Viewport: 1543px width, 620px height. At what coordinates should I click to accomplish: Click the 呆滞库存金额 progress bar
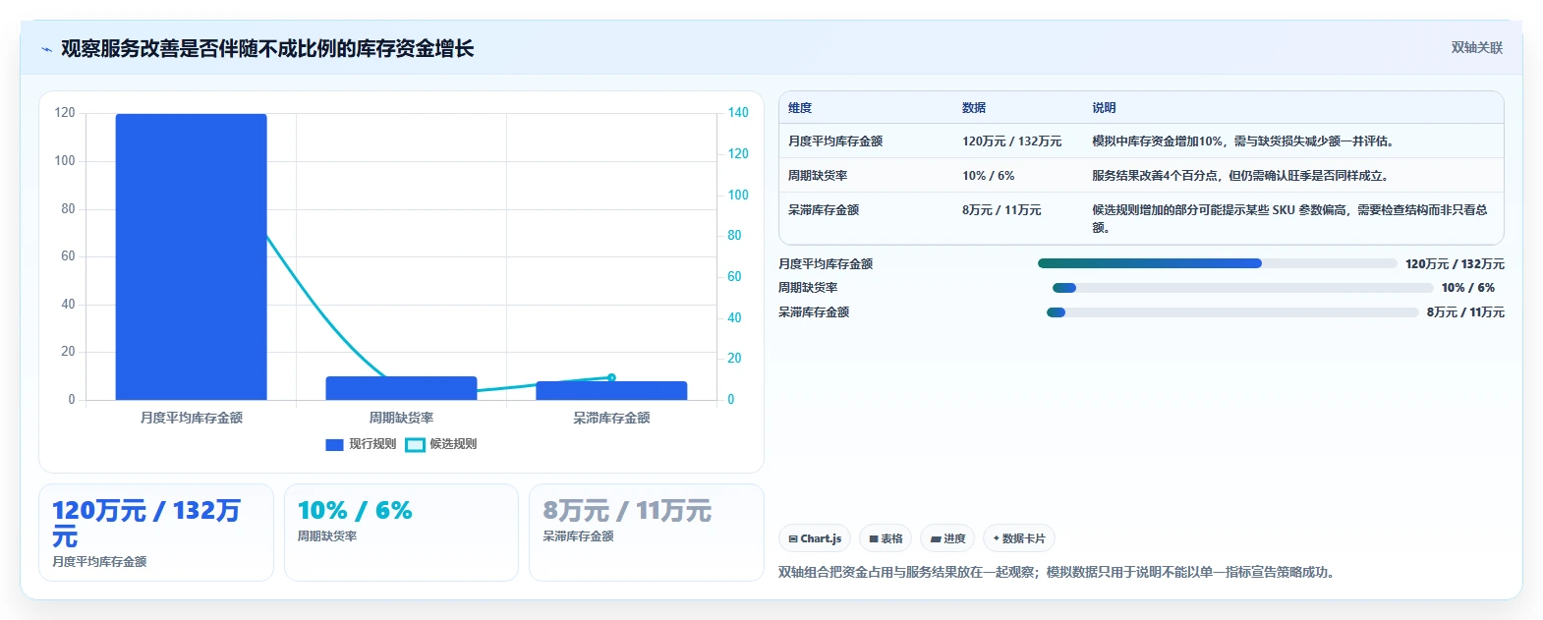pos(1232,312)
